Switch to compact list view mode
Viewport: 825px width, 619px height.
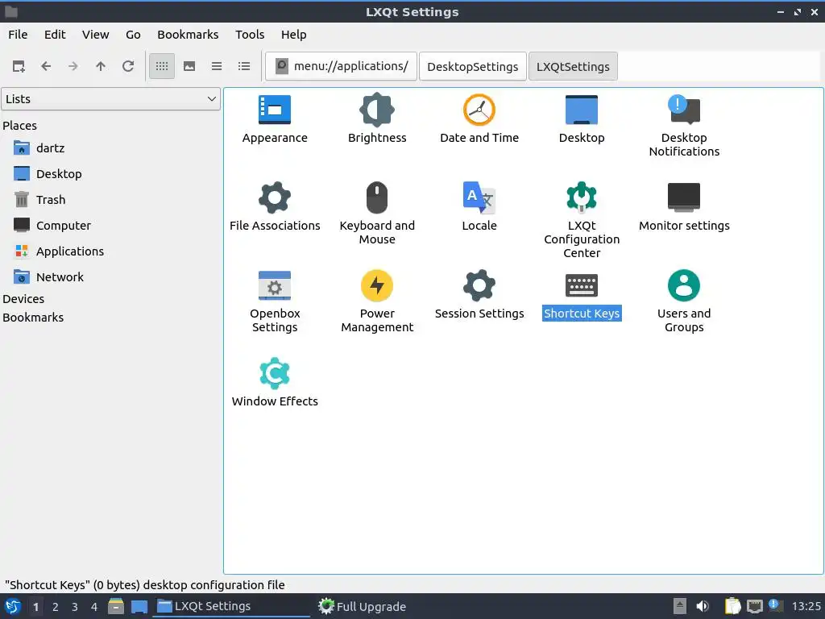point(217,66)
